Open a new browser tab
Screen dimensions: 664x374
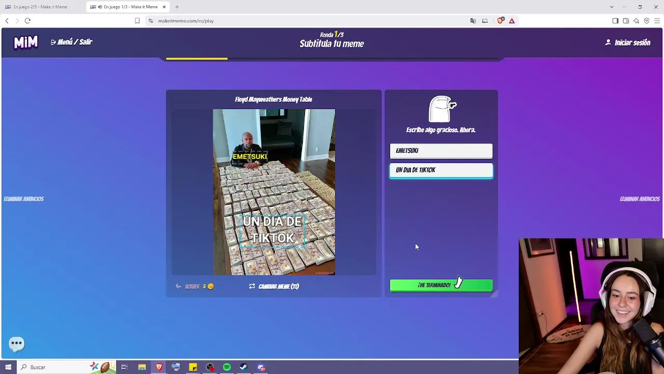click(177, 7)
